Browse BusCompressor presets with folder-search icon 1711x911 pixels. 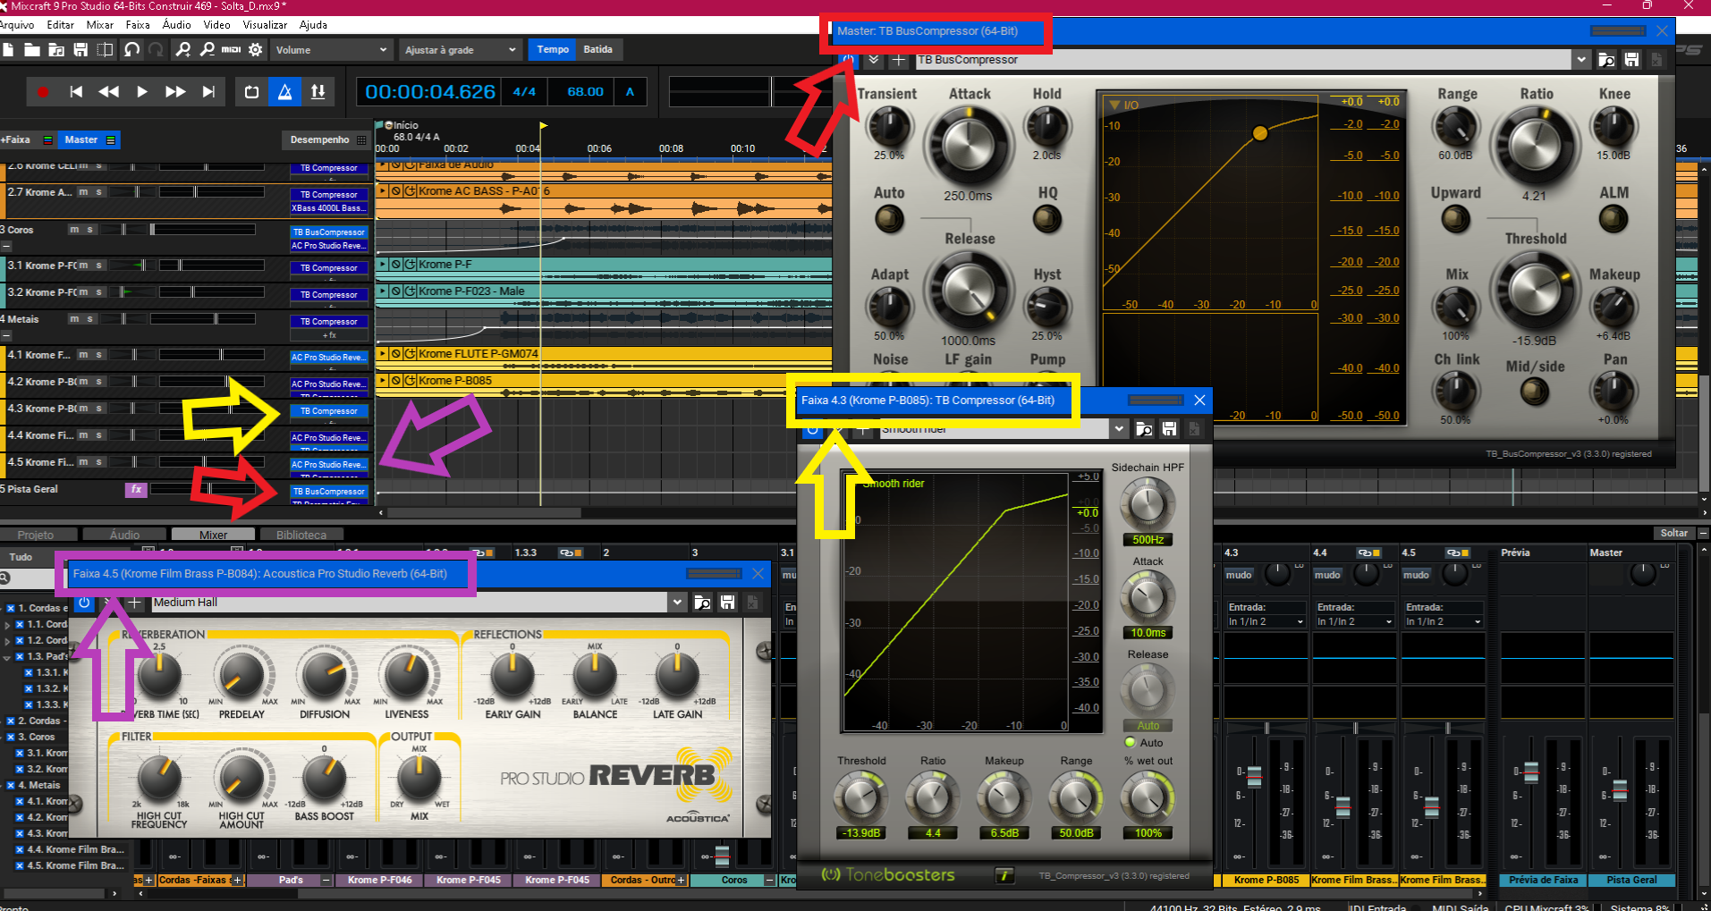1606,60
